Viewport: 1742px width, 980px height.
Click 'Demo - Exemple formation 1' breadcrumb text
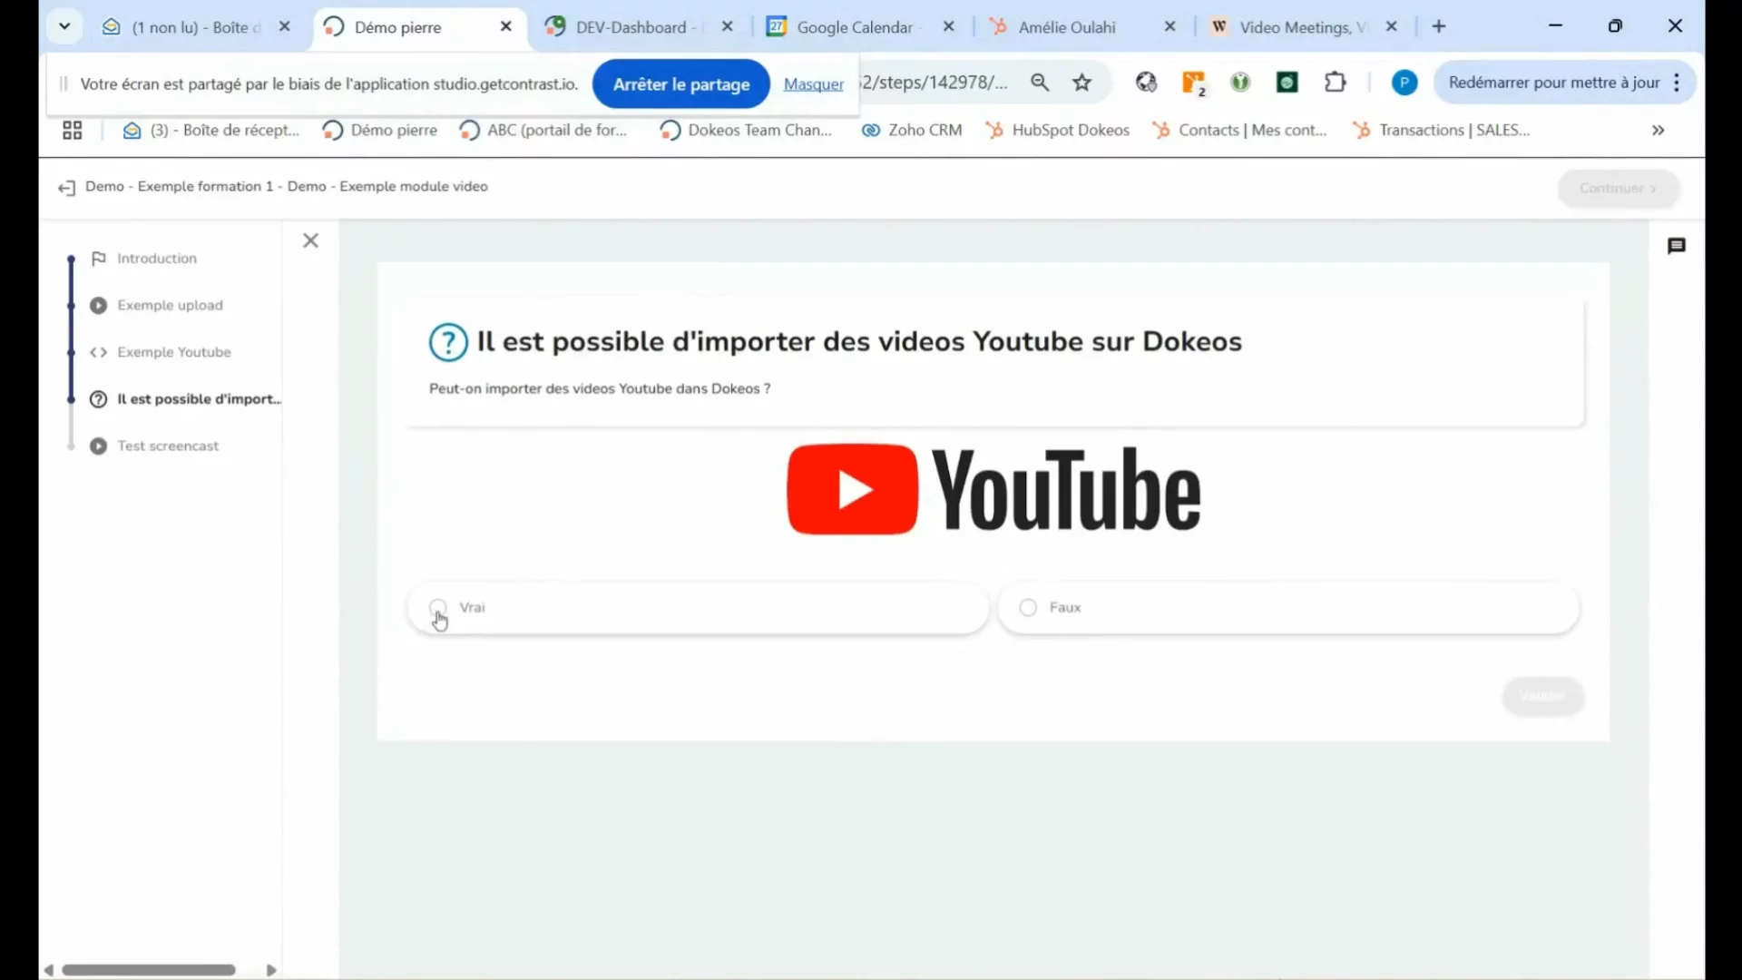pyautogui.click(x=179, y=187)
